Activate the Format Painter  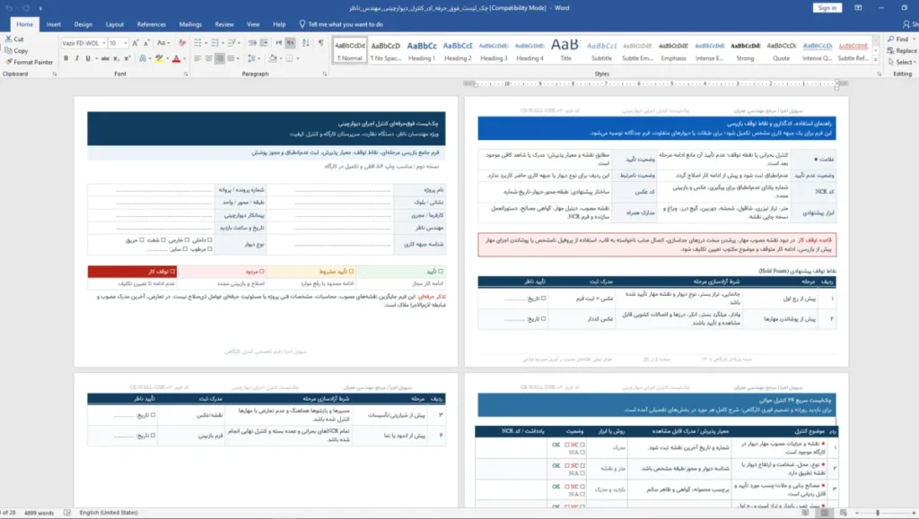point(28,62)
